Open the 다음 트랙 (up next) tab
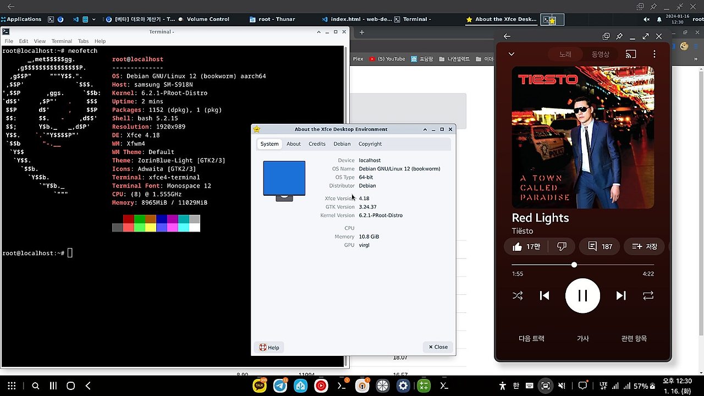The height and width of the screenshot is (396, 704). point(531,339)
